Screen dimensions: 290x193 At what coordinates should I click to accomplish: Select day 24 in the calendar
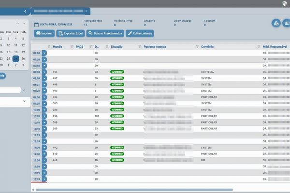8,58
